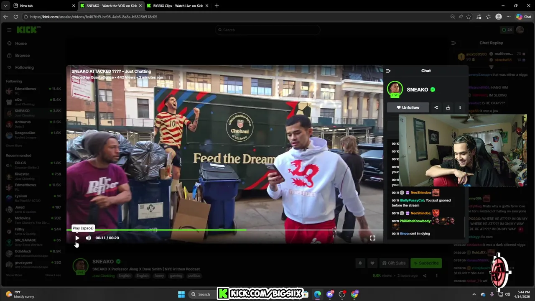Open the Windows Start menu

tap(181, 294)
